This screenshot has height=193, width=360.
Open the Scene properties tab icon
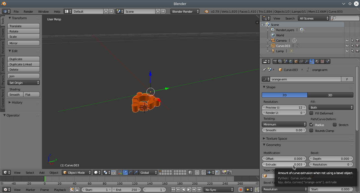pos(285,61)
